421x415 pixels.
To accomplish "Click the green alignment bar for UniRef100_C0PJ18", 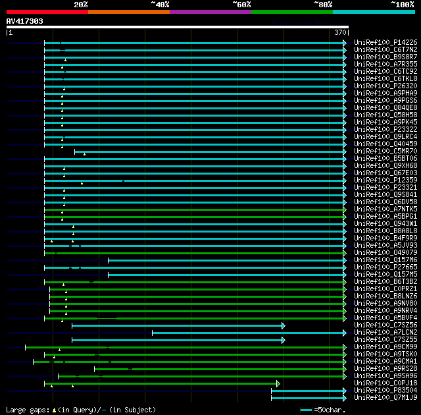I will click(162, 383).
